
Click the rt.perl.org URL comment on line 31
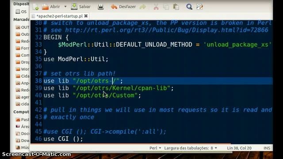coord(156,30)
